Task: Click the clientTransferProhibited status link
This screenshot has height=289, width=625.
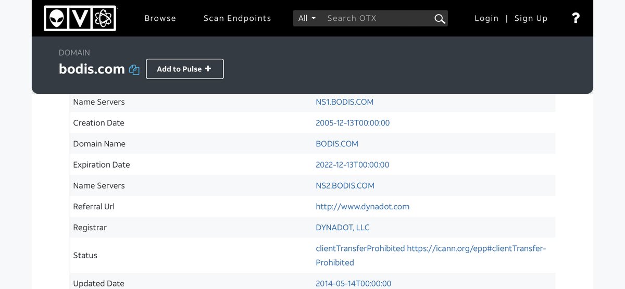Action: point(360,248)
